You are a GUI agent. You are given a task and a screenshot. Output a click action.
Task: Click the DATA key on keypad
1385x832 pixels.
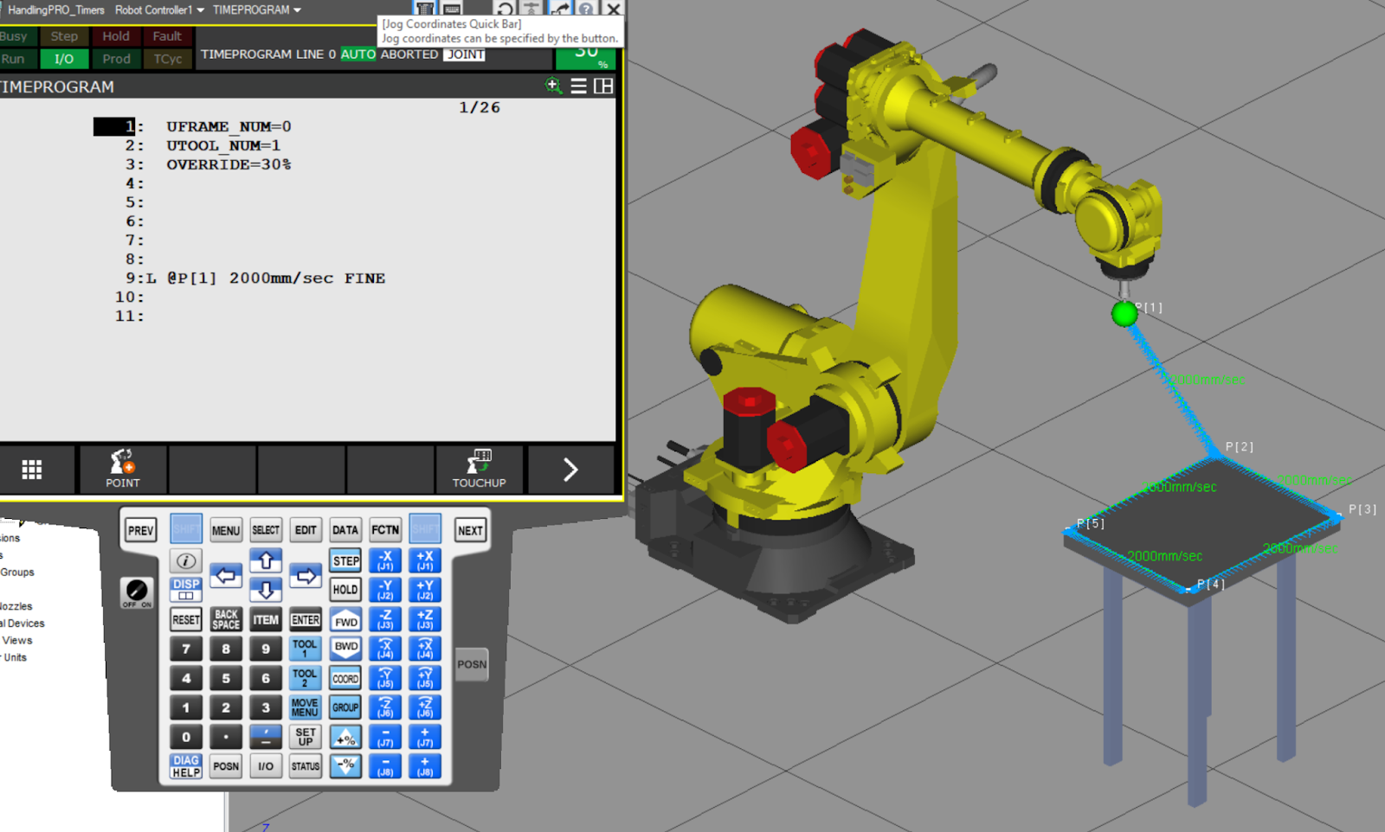pyautogui.click(x=345, y=530)
